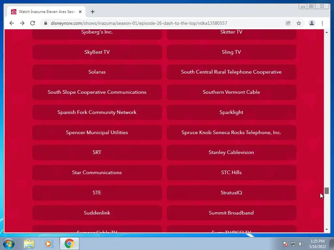Share this page icon in address bar
The width and height of the screenshot is (334, 250).
288,23
